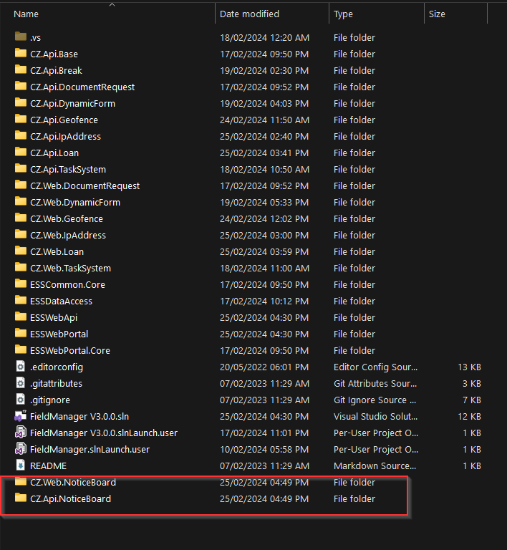
Task: Click the FieldManager.slnLaunch.user file icon
Action: coord(20,449)
